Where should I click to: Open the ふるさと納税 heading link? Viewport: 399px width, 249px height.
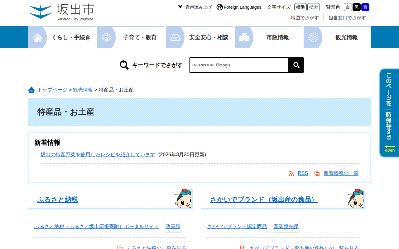(x=58, y=200)
